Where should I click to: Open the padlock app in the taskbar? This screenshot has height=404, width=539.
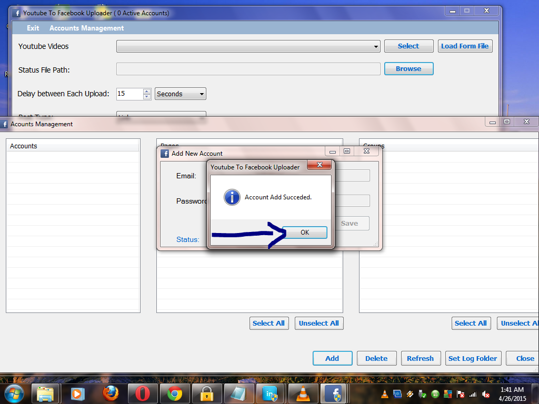[206, 393]
